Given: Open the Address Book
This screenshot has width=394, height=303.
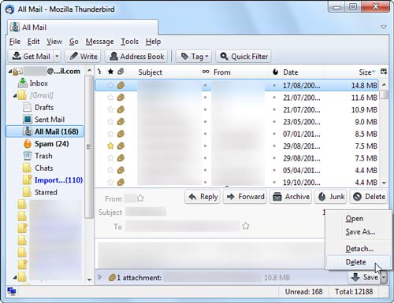Looking at the screenshot, I should (x=136, y=57).
